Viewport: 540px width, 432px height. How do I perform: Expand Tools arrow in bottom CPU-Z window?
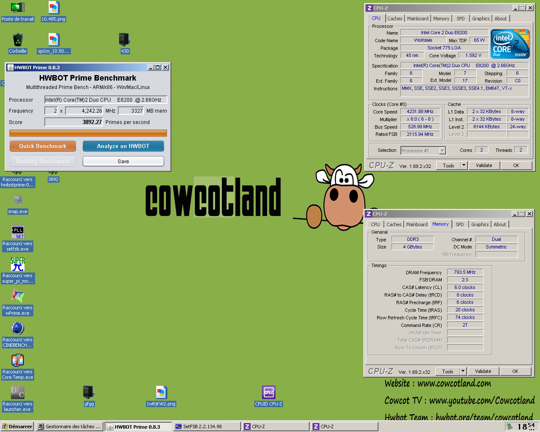(463, 371)
